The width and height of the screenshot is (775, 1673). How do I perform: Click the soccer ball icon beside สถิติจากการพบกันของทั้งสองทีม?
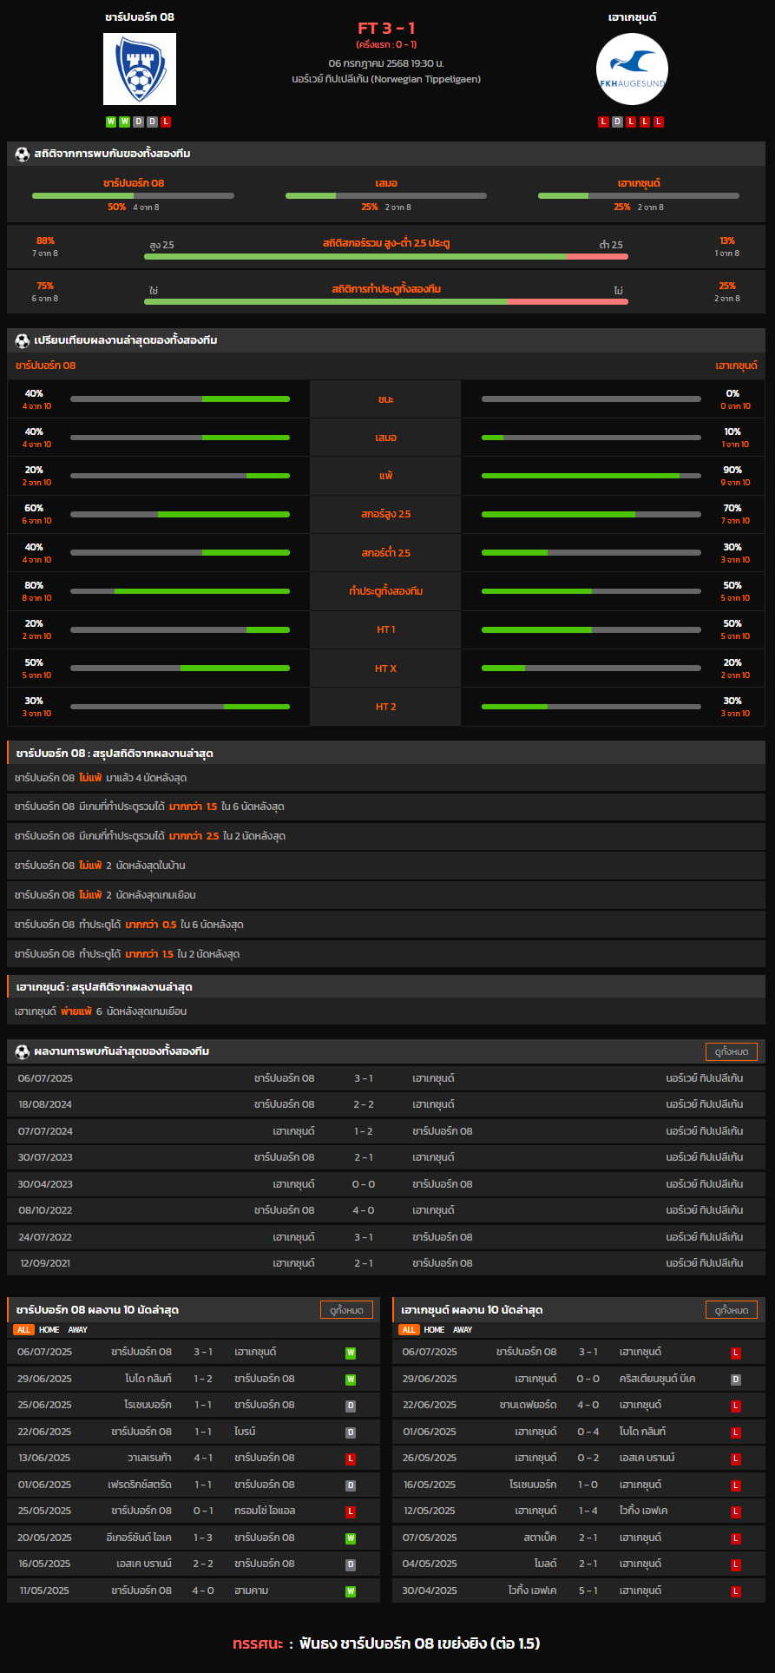23,154
